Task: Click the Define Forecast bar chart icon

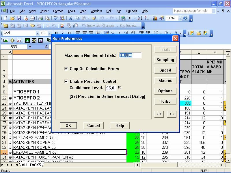Action: 19,40
